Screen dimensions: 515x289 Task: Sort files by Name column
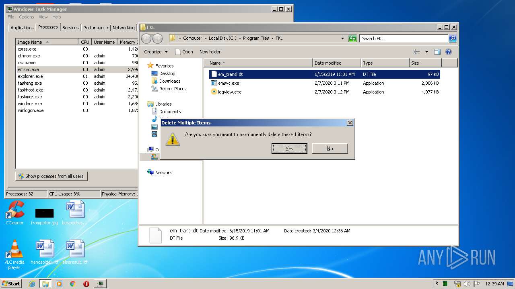tap(258, 63)
